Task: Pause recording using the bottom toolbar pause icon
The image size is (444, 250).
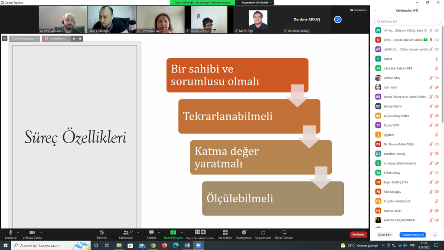Action: 197,232
